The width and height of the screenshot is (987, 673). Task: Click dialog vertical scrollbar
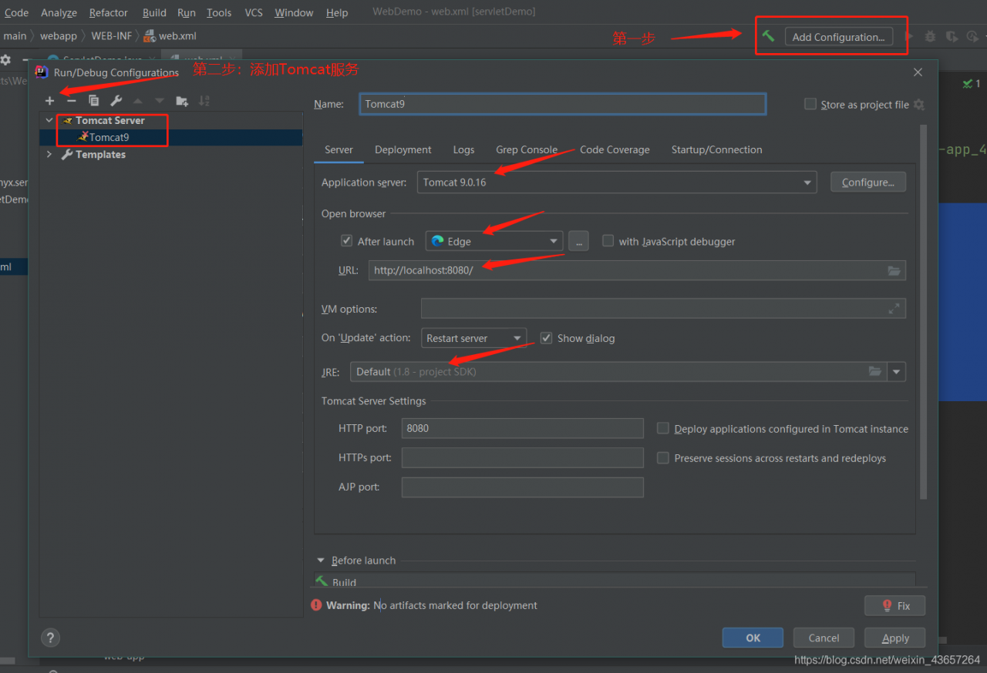924,312
